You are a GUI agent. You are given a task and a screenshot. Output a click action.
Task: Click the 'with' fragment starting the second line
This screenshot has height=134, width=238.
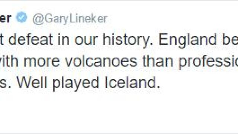9,61
